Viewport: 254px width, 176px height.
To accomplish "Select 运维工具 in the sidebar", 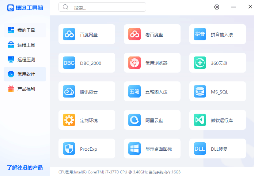I will 25,45.
